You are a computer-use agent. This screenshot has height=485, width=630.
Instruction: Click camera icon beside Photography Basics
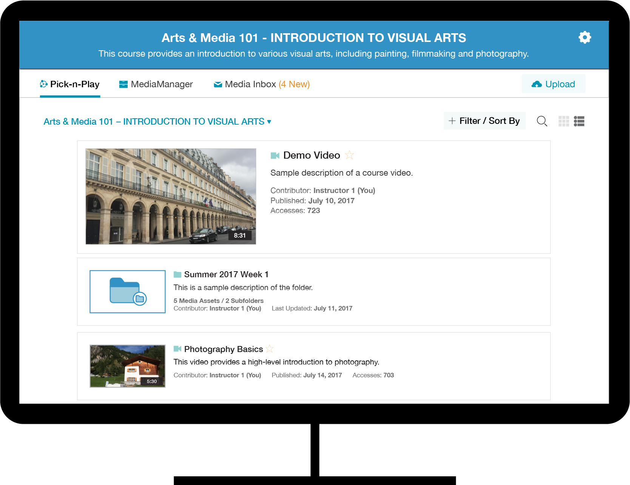(x=178, y=349)
